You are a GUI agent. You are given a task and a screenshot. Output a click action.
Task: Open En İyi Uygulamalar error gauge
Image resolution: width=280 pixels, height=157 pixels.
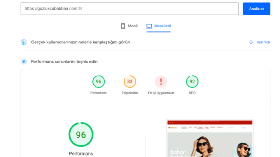coord(161,82)
